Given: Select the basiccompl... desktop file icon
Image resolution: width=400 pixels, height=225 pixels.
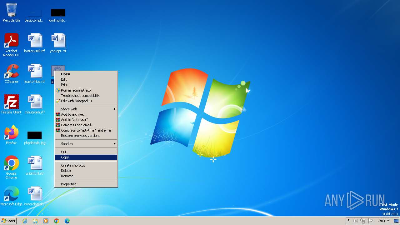Looking at the screenshot, I should (35, 14).
